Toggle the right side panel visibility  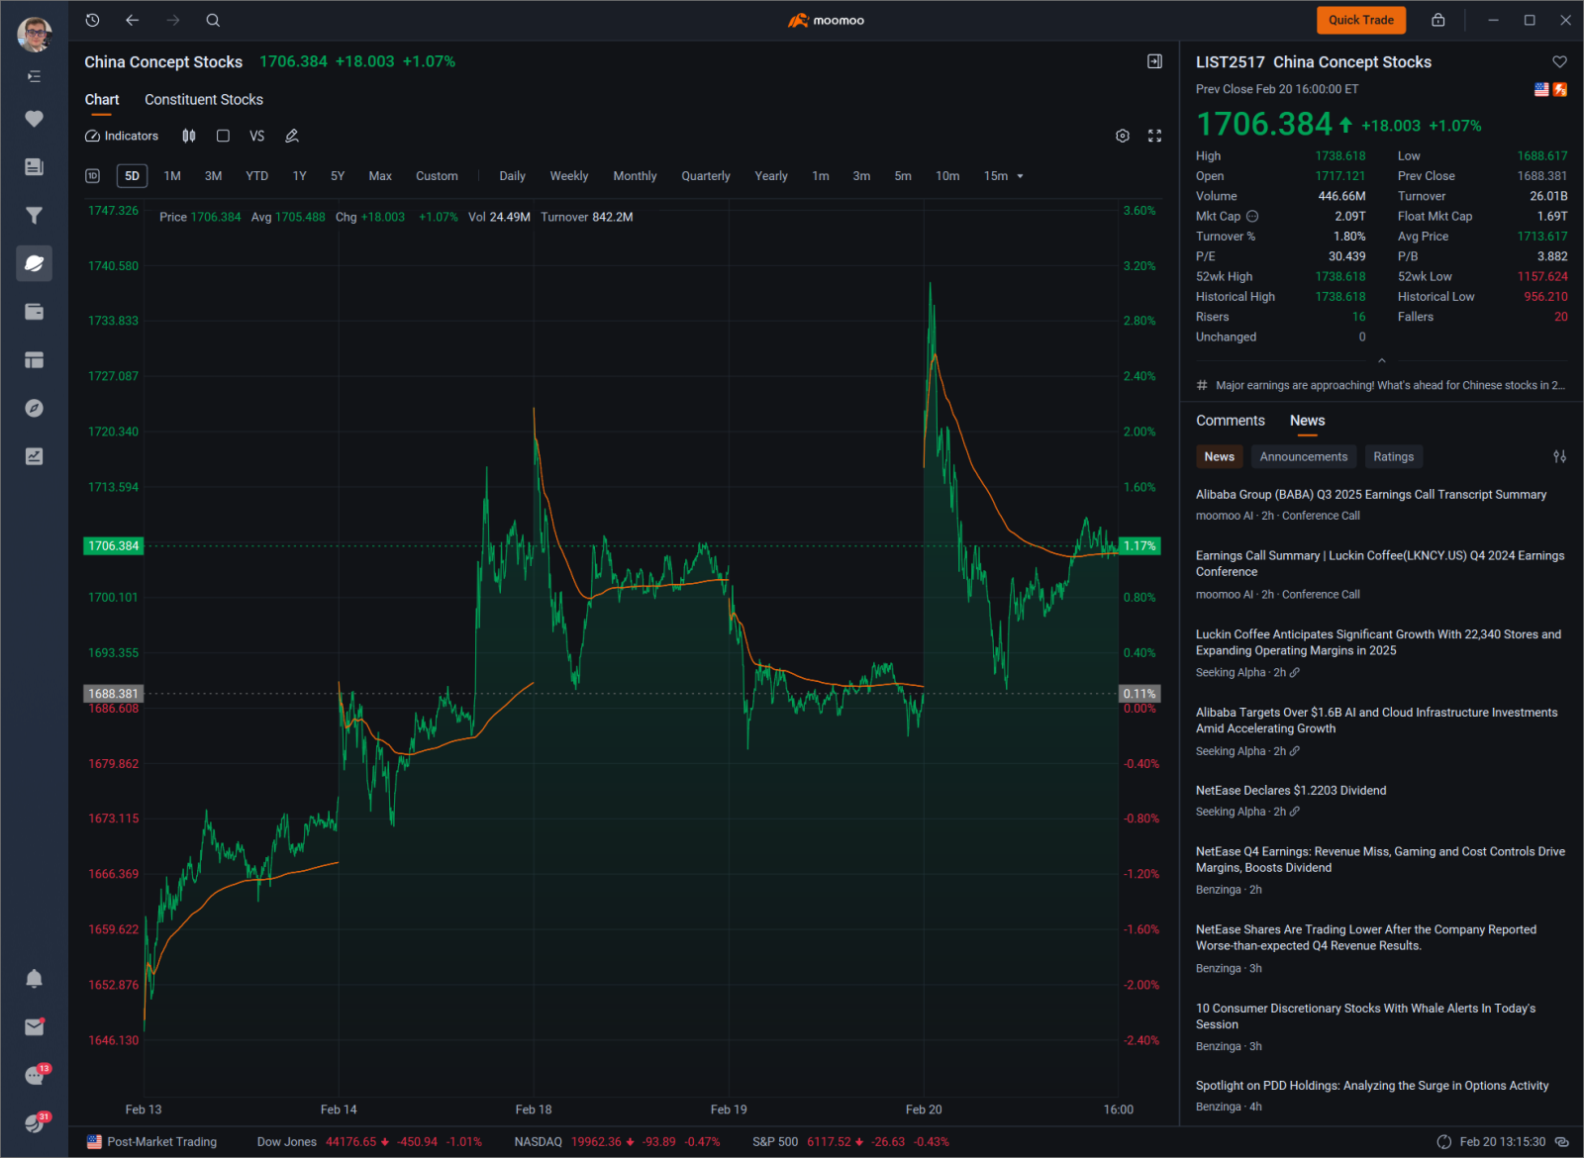(x=1154, y=61)
